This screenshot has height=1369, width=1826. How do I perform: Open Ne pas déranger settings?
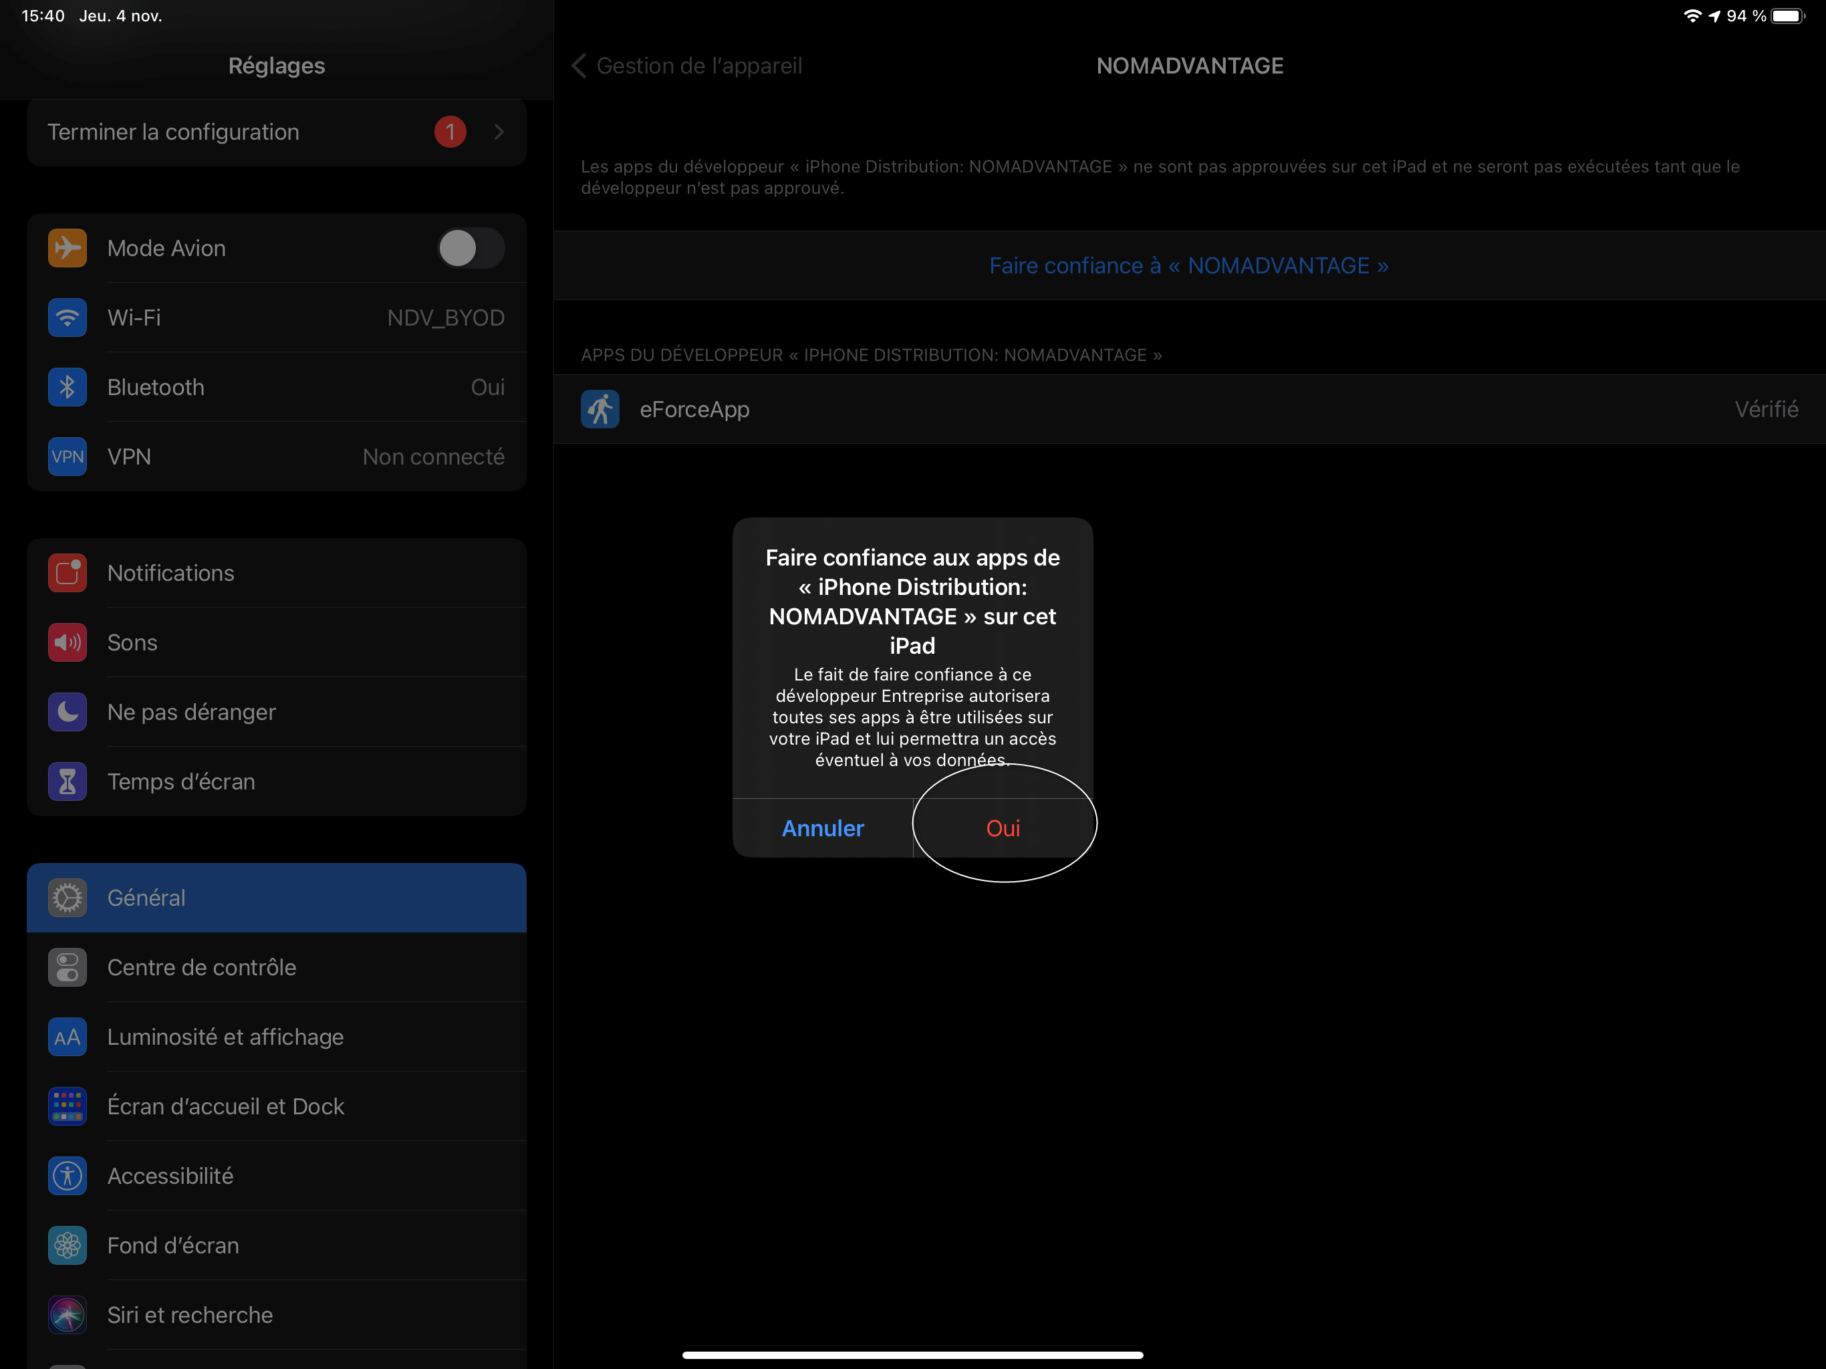click(277, 712)
